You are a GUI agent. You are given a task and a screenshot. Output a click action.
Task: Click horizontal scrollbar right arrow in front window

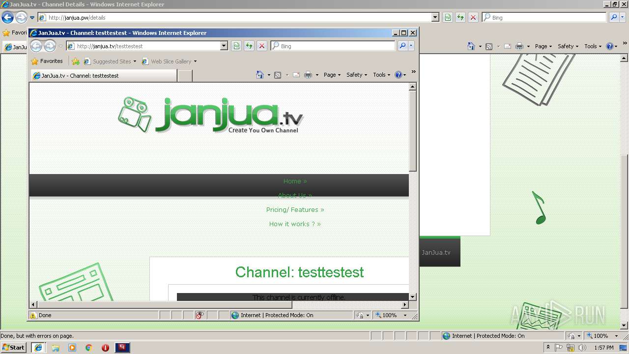point(405,305)
